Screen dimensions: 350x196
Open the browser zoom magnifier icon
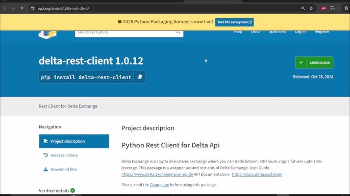pos(303,8)
